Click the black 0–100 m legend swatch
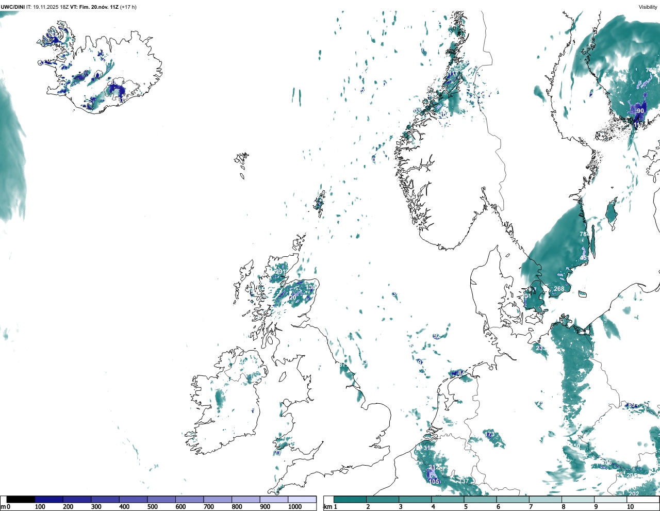The width and height of the screenshot is (660, 511). pos(21,499)
